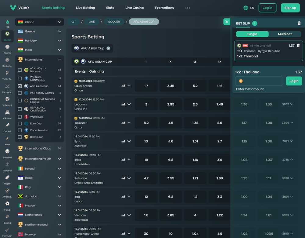The height and width of the screenshot is (238, 305).
Task: Click the Sign up button
Action: pyautogui.click(x=290, y=8)
